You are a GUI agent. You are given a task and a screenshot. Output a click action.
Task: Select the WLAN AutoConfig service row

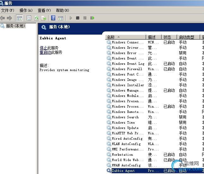(155, 144)
